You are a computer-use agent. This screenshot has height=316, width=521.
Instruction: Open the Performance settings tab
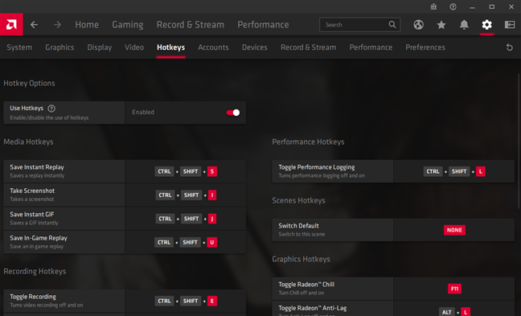click(x=371, y=47)
